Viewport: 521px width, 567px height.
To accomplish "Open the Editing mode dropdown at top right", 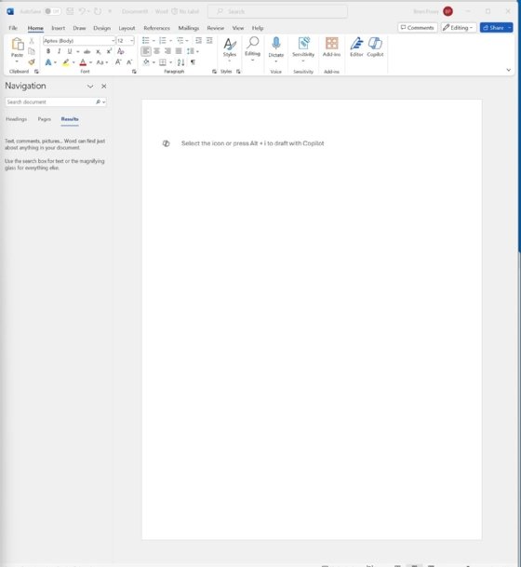I will (x=458, y=28).
